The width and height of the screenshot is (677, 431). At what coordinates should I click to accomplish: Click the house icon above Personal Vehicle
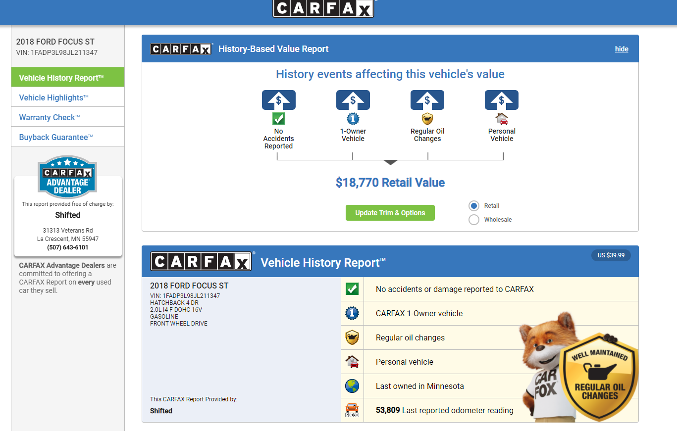(502, 119)
